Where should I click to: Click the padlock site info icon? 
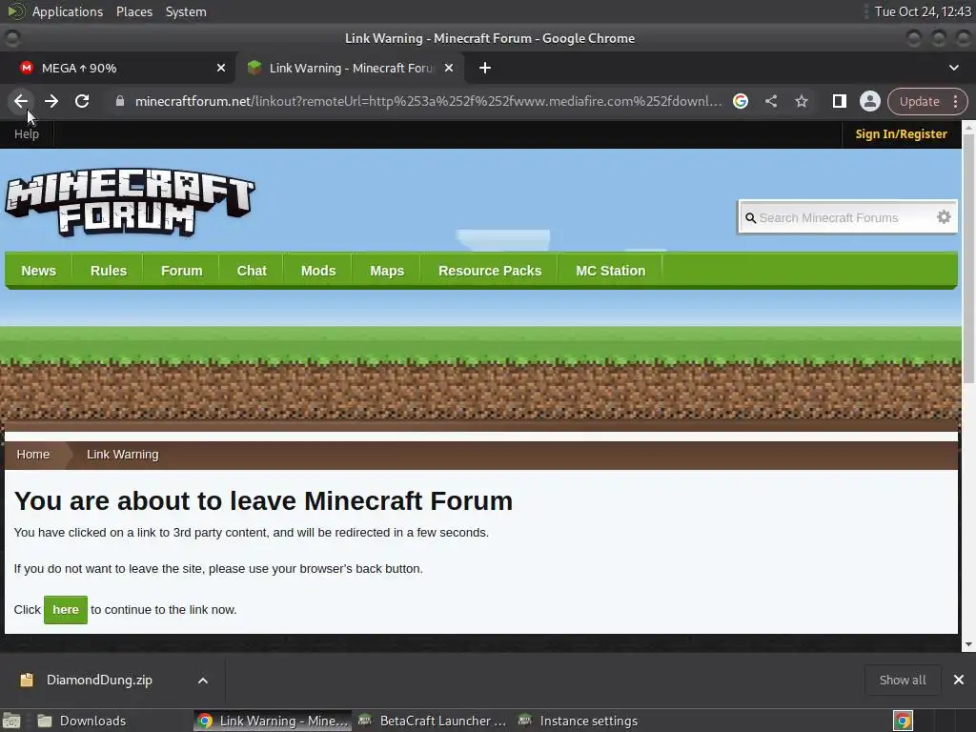(x=120, y=101)
